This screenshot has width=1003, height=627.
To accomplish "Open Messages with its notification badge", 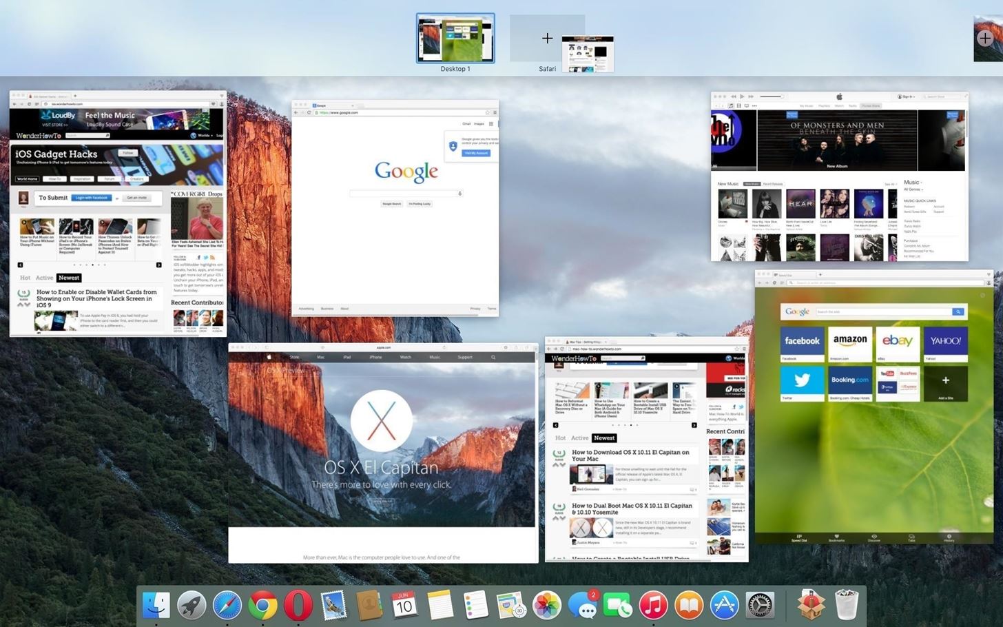I will click(583, 605).
